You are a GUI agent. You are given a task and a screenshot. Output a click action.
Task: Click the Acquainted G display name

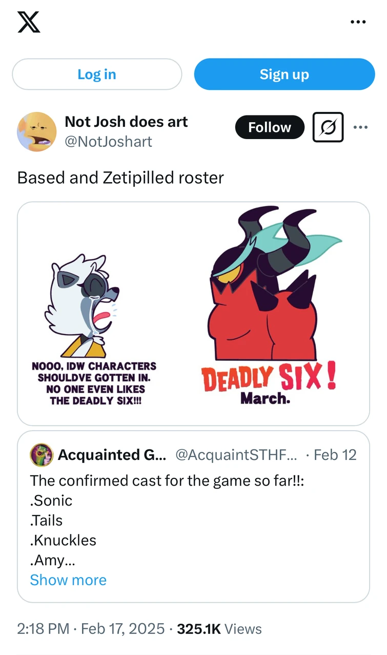point(111,455)
